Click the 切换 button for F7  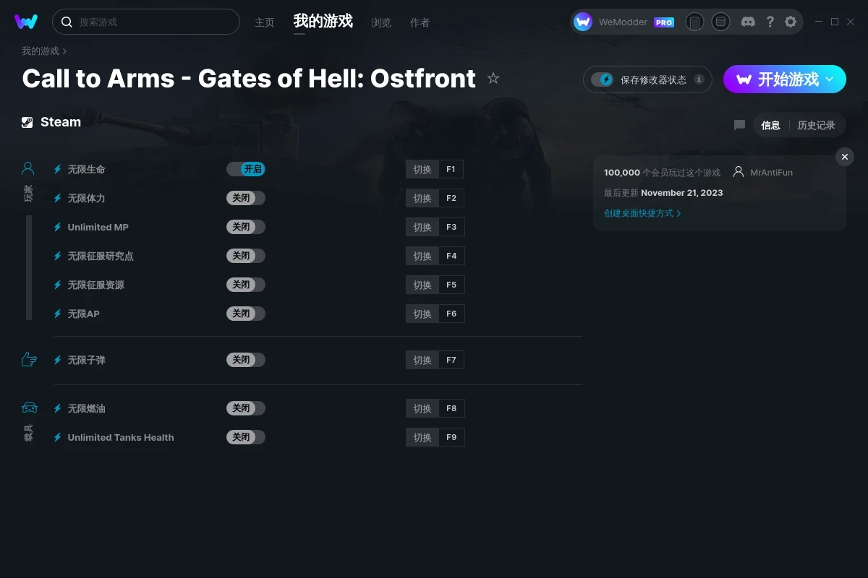tap(422, 360)
